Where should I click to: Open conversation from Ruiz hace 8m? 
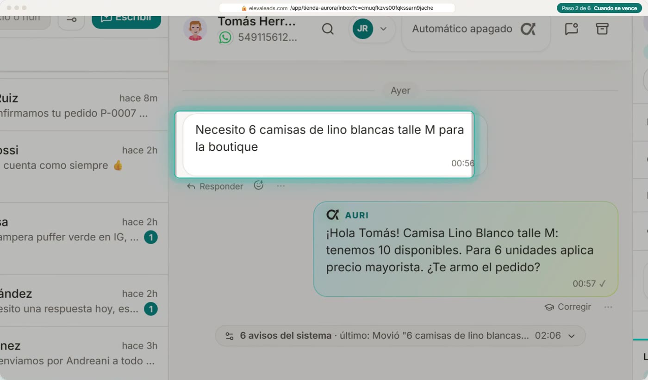point(84,105)
